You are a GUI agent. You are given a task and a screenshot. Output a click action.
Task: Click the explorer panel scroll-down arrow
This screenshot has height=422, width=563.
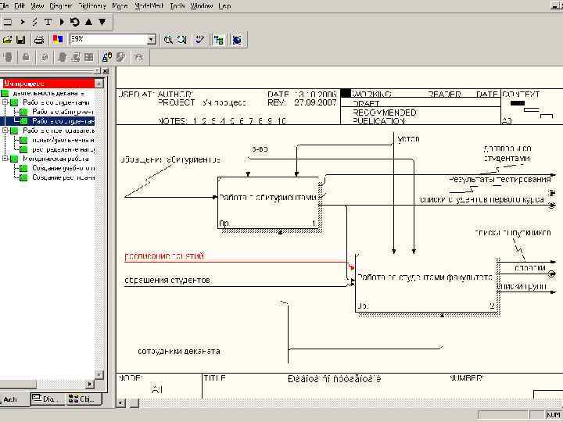coord(99,374)
